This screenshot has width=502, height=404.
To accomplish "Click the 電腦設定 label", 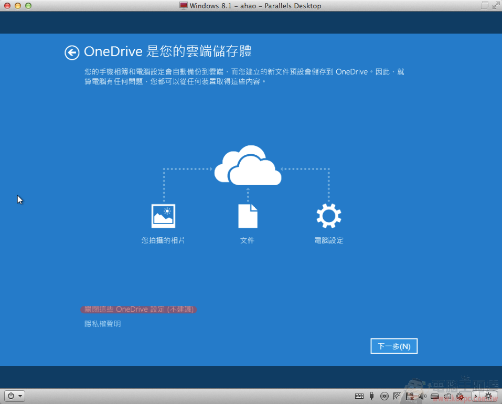I will [x=329, y=240].
